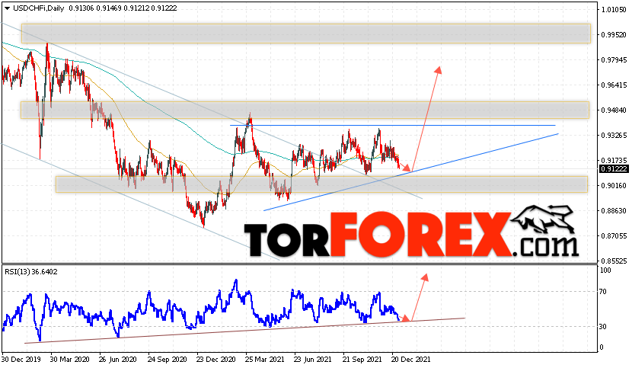632x368 pixels.
Task: Click the 25 Mar 2021 date label
Action: (265, 359)
